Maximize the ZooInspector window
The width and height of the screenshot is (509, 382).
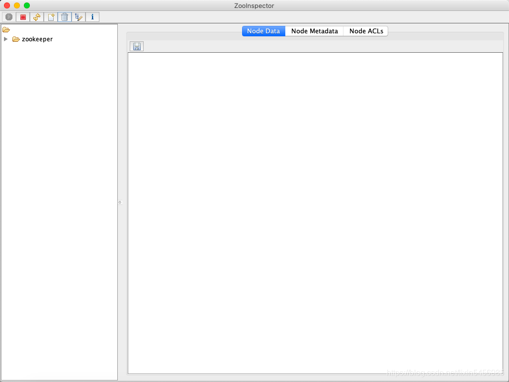(x=27, y=5)
